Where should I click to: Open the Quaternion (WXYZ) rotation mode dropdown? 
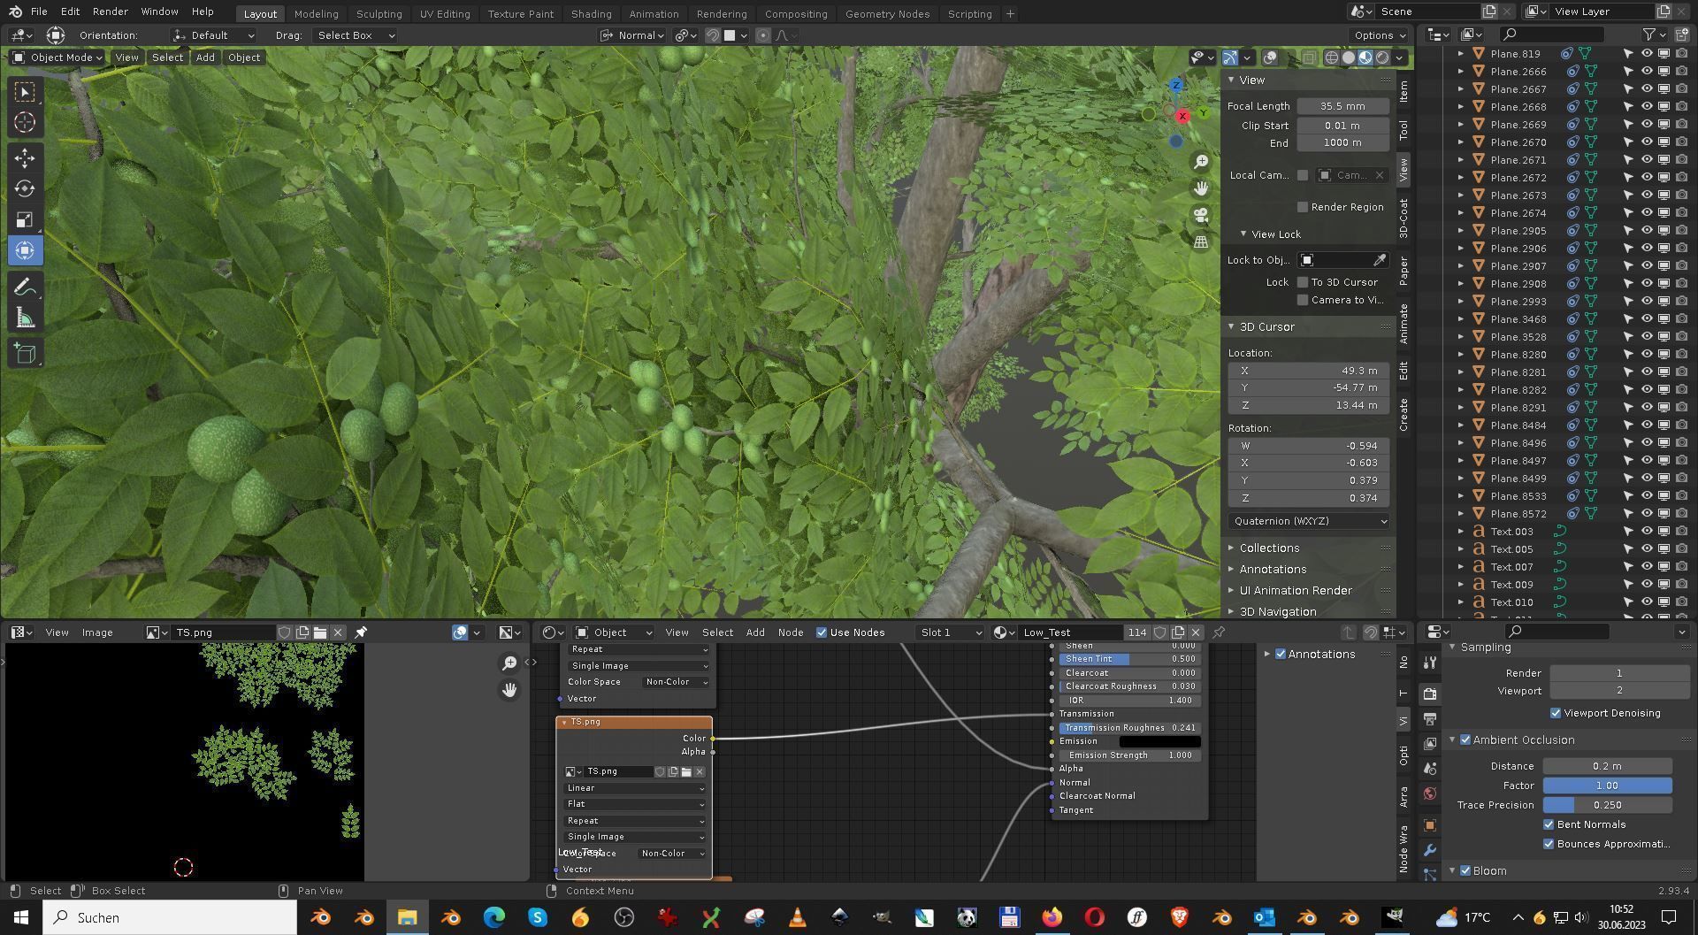point(1309,521)
